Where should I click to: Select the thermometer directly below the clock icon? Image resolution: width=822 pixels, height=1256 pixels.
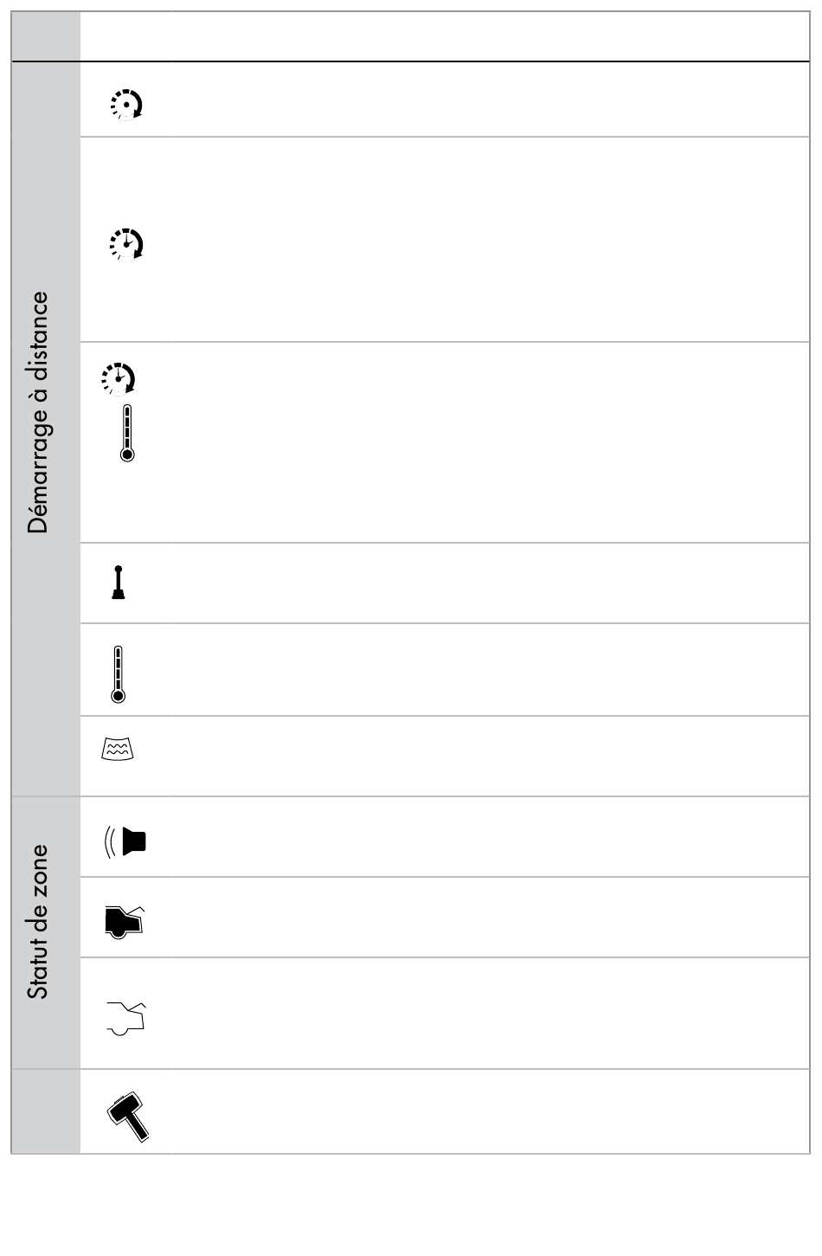pyautogui.click(x=127, y=432)
